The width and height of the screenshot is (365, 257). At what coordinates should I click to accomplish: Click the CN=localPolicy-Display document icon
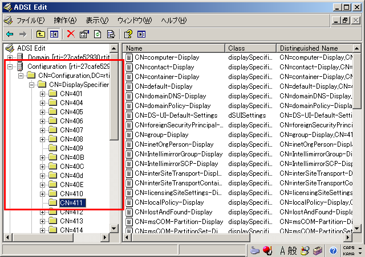(129, 202)
